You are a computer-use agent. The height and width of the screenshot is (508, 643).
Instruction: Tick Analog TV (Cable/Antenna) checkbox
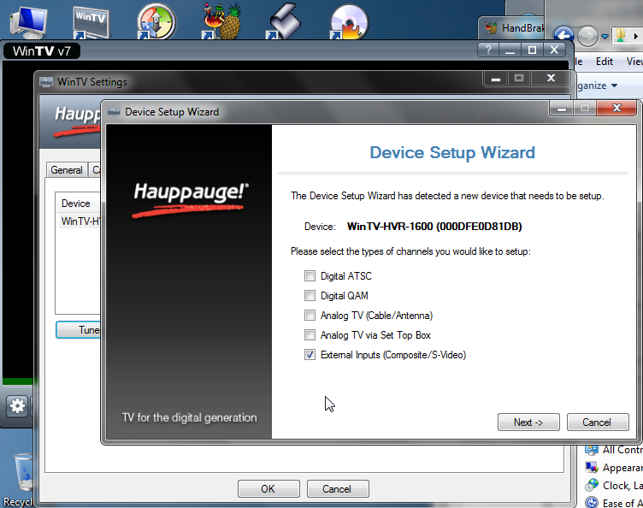[x=310, y=316]
